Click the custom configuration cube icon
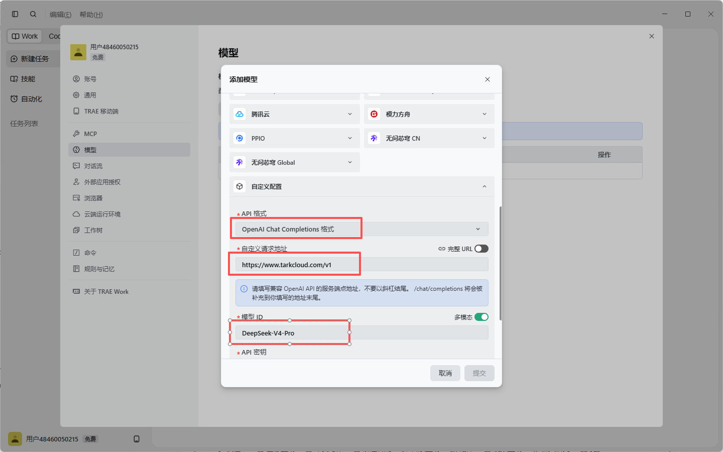This screenshot has height=452, width=723. 239,186
